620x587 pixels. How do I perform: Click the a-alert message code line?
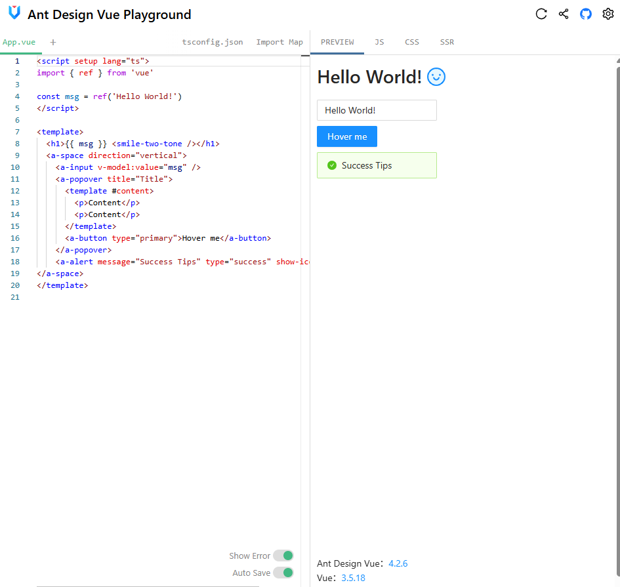click(182, 262)
